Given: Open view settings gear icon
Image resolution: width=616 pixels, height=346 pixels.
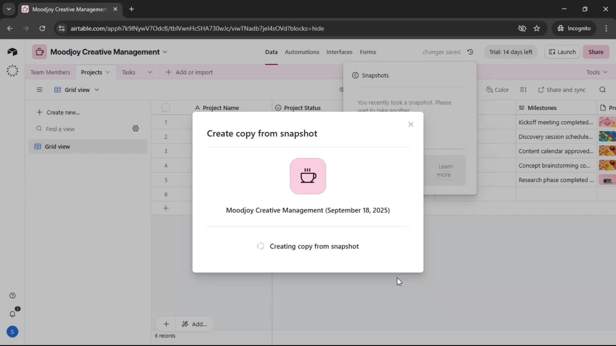Looking at the screenshot, I should pyautogui.click(x=136, y=128).
